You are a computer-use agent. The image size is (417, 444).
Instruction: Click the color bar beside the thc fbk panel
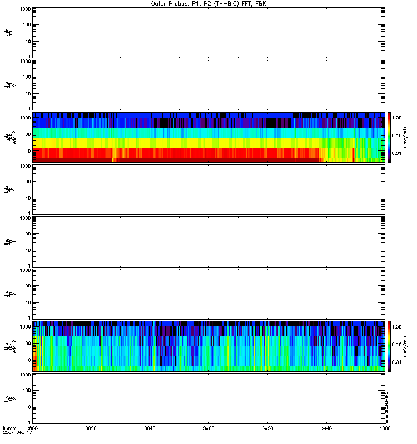pyautogui.click(x=389, y=346)
